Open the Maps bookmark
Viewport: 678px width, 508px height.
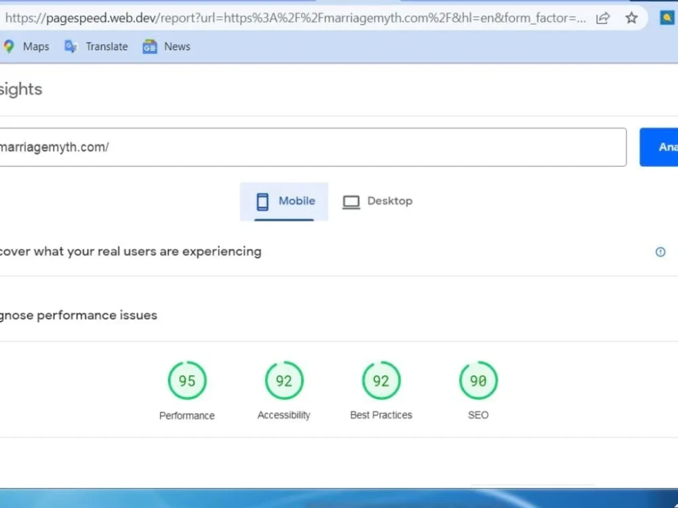point(26,47)
